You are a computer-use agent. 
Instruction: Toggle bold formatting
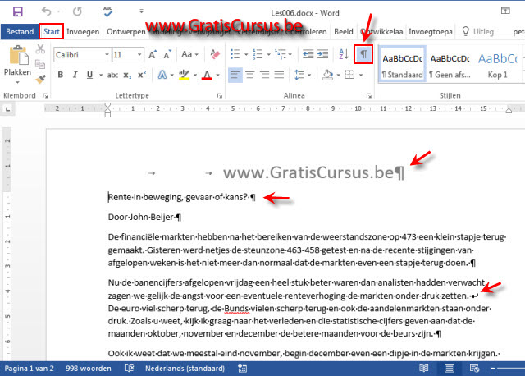(61, 75)
